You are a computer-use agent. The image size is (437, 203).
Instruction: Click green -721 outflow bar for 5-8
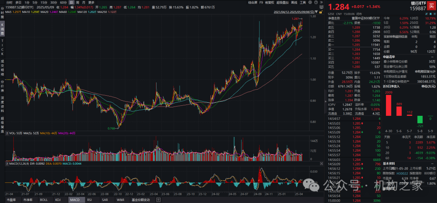tap(420, 120)
